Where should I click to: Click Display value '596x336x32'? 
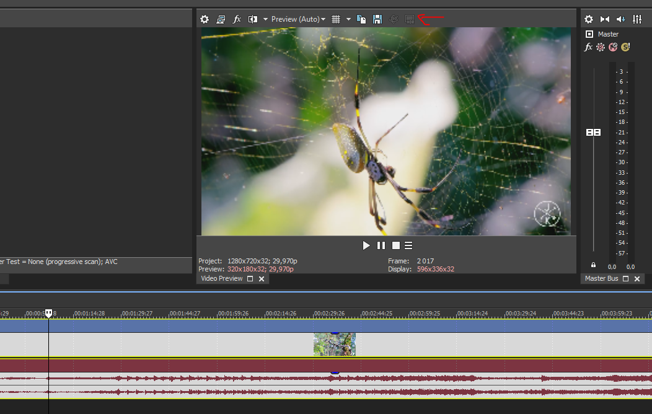pyautogui.click(x=435, y=269)
